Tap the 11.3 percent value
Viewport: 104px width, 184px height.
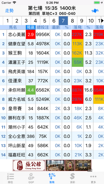click(x=88, y=53)
